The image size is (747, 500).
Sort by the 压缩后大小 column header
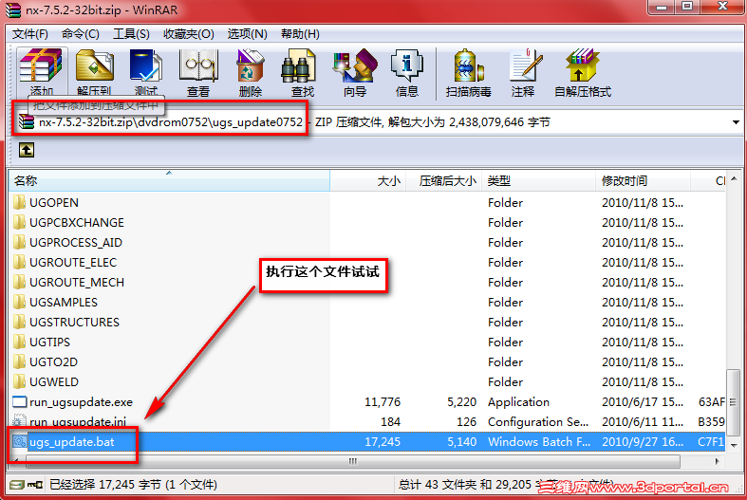point(444,181)
